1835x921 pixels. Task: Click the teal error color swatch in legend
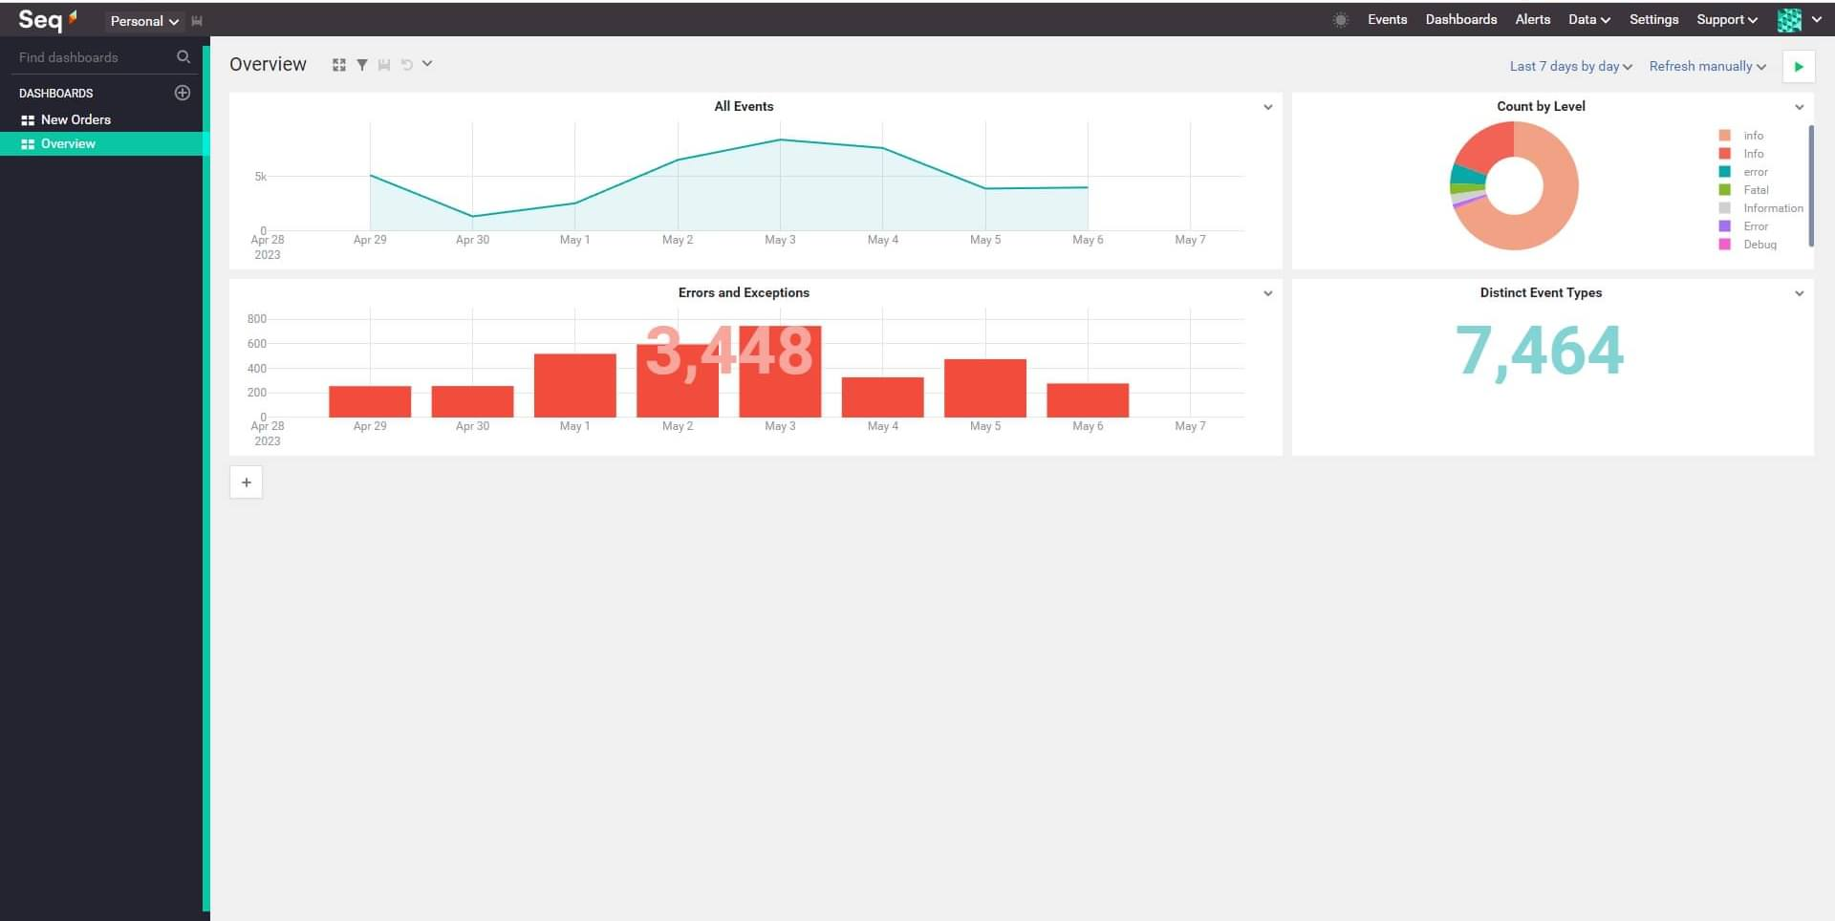point(1724,172)
